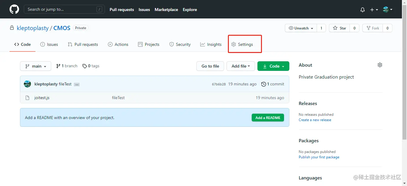The width and height of the screenshot is (407, 186).
Task: Open the Actions tab
Action: click(x=118, y=44)
